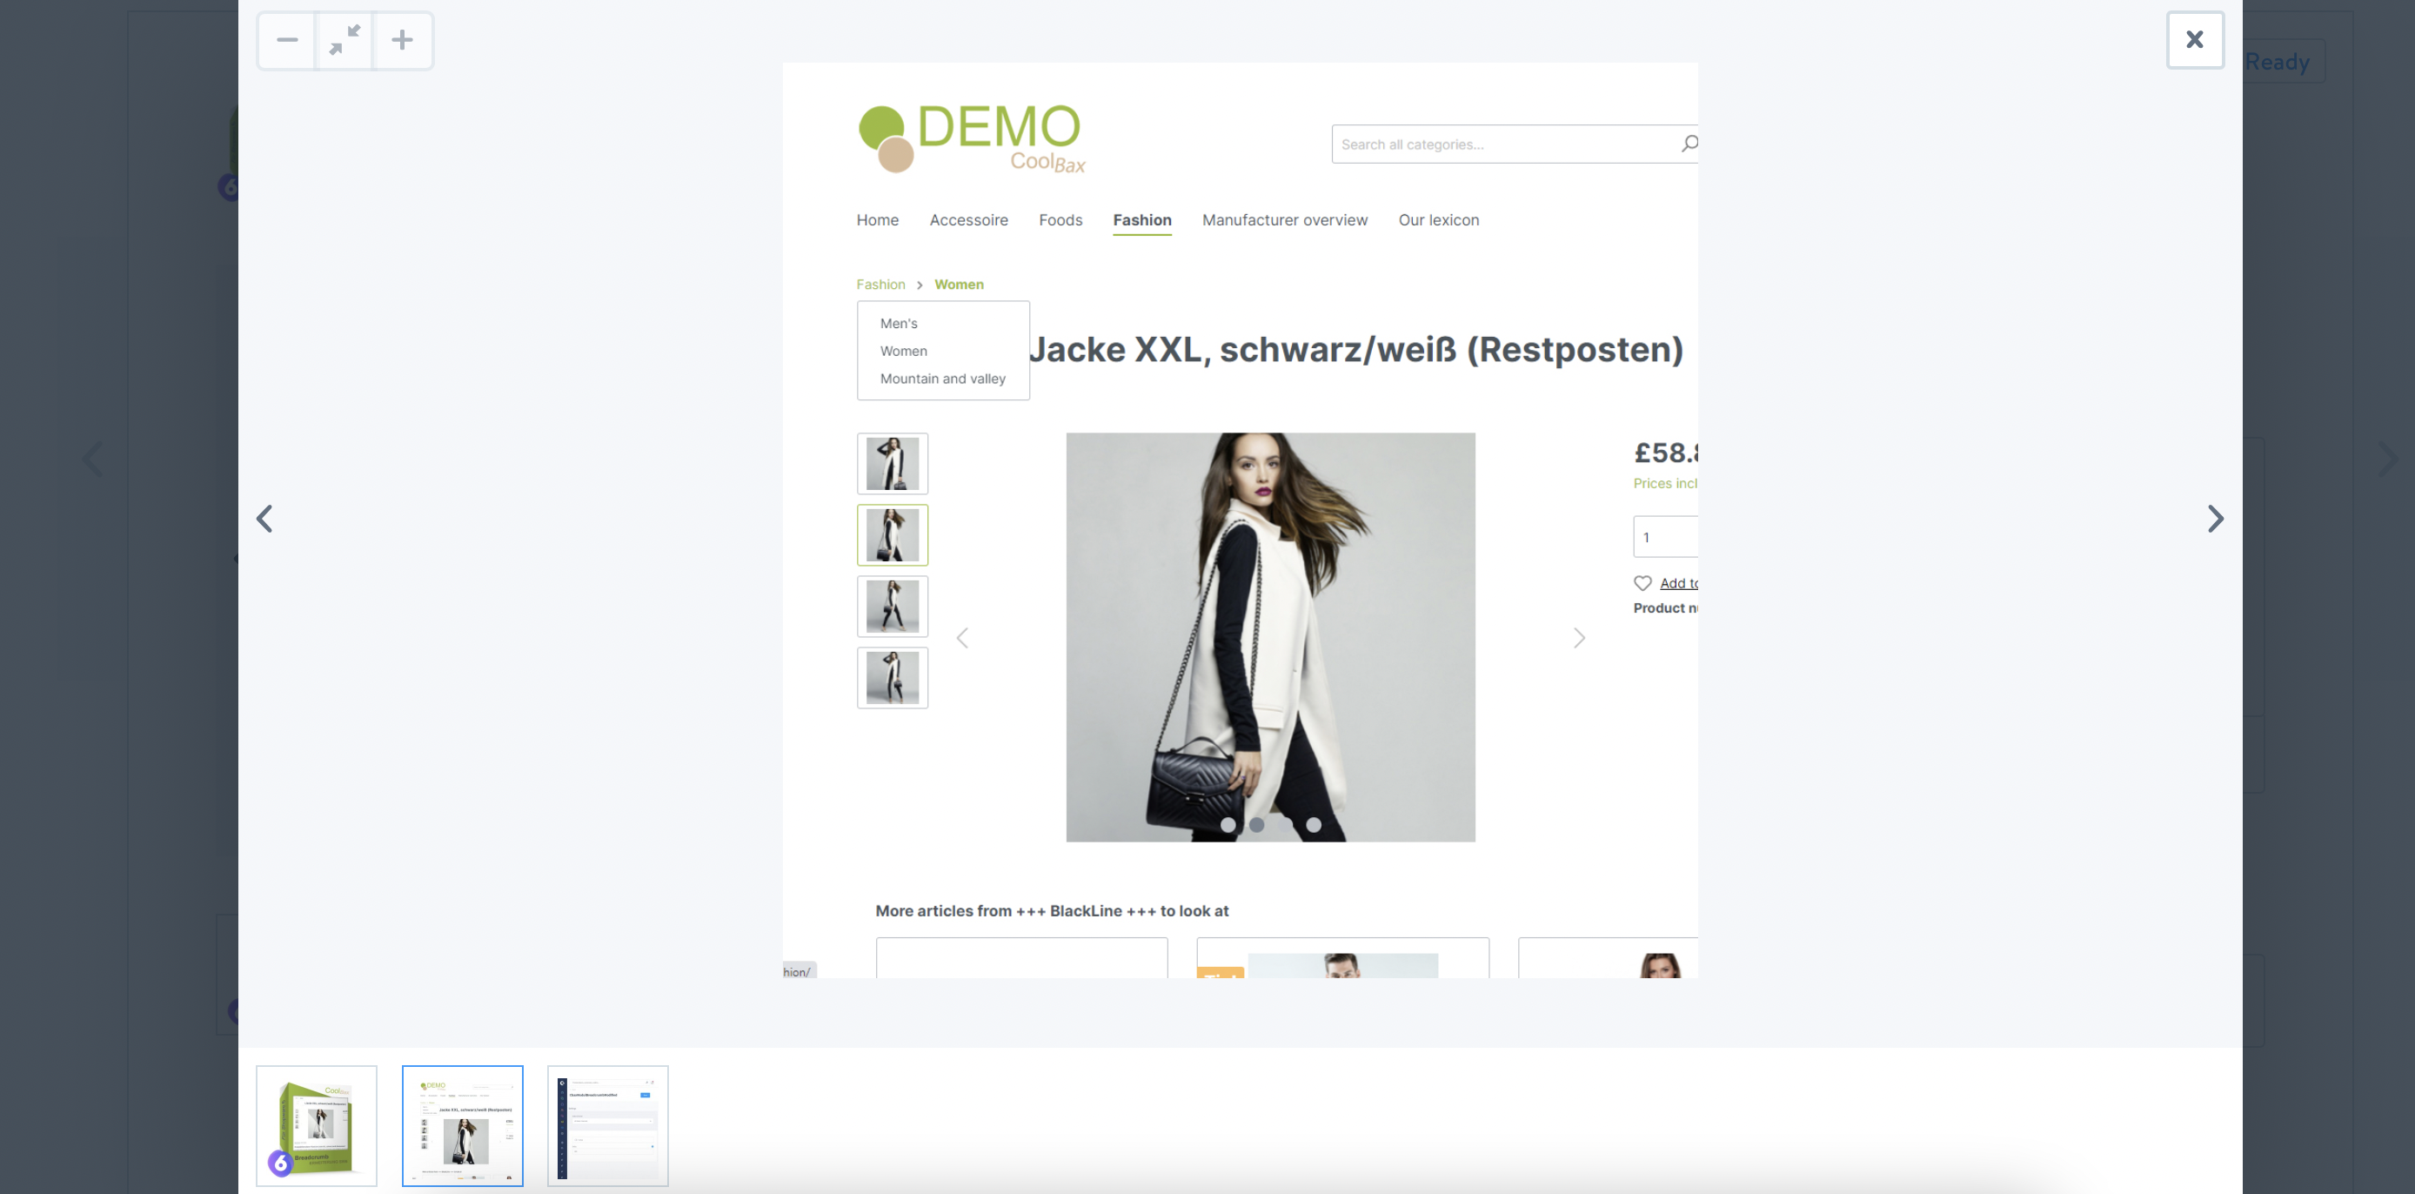The image size is (2415, 1194).
Task: Open the Fashion navigation tab
Action: [1142, 219]
